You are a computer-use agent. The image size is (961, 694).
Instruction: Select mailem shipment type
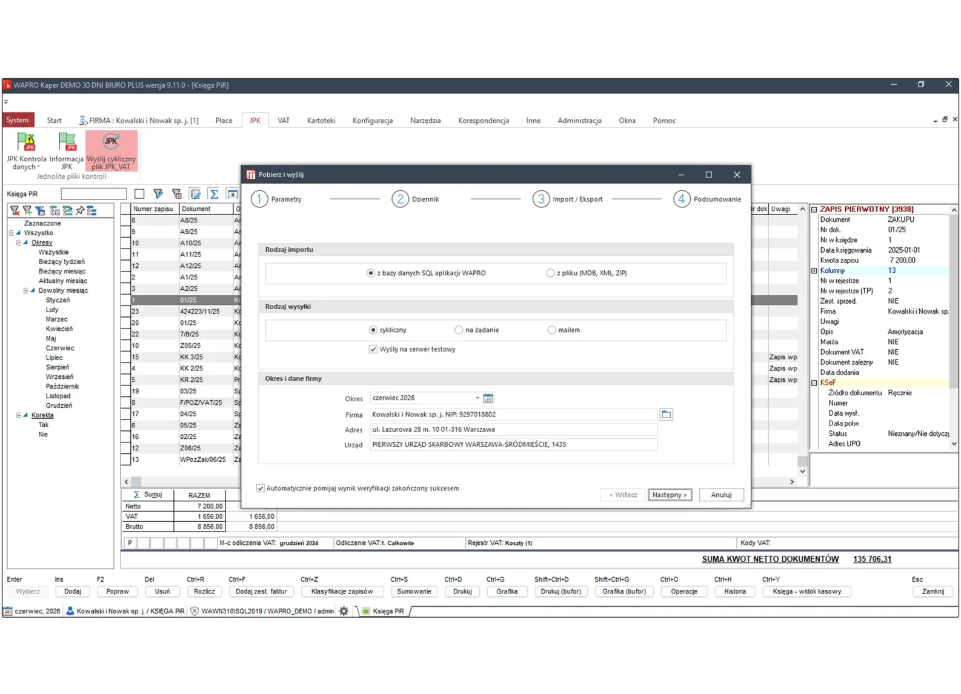[551, 330]
